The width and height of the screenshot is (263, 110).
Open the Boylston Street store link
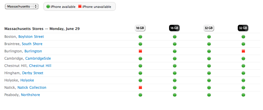click(31, 37)
